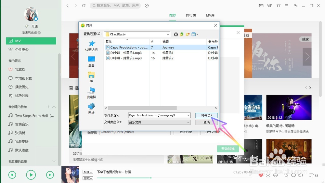This screenshot has height=183, width=325.
Task: Go back with the navigation back arrow
Action: [x=68, y=6]
